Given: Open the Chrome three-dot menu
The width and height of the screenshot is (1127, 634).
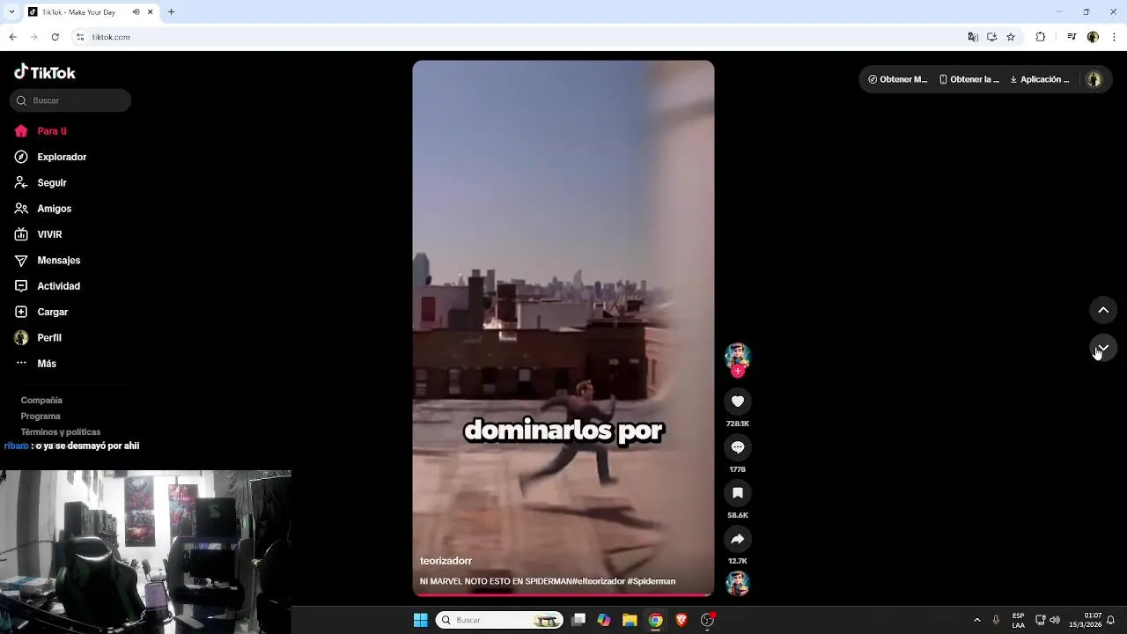Looking at the screenshot, I should 1115,37.
